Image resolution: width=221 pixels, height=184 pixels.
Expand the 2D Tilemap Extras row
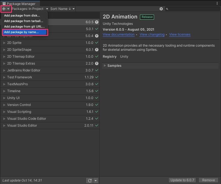tap(4, 63)
